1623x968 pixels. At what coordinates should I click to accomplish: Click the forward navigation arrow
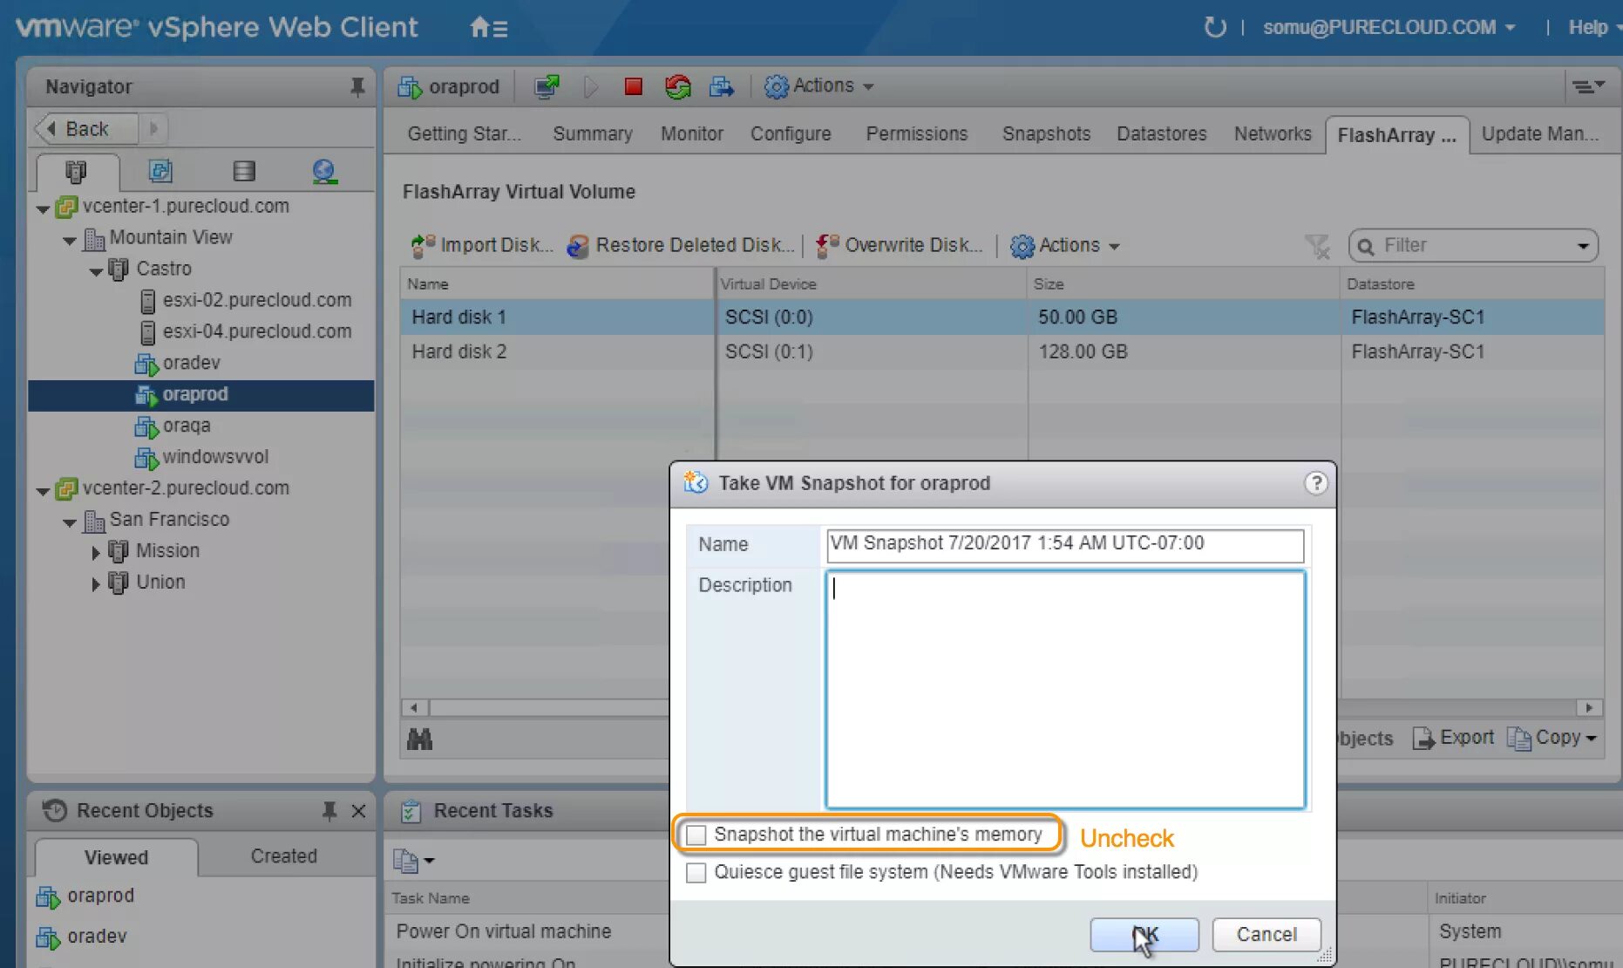[x=153, y=129]
